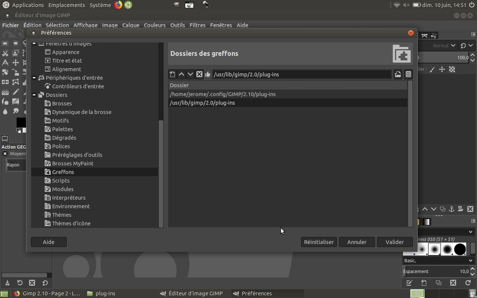Select the Scissors Select tool
This screenshot has height=298, width=477.
(x=5, y=53)
